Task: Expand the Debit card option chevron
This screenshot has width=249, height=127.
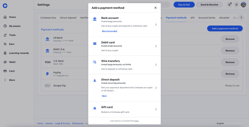Action: (x=156, y=46)
